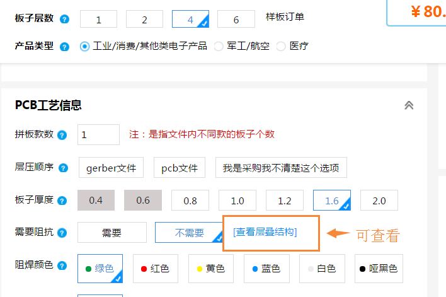
Task: Click the ¥80 price box
Action: click(x=416, y=13)
